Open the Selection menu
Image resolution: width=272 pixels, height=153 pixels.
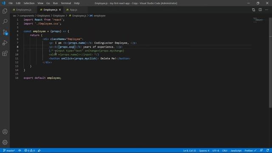(x=29, y=3)
